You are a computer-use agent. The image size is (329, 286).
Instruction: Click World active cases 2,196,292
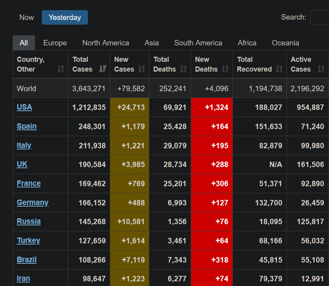pos(307,88)
